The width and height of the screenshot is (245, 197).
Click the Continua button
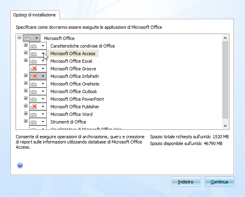tap(219, 182)
